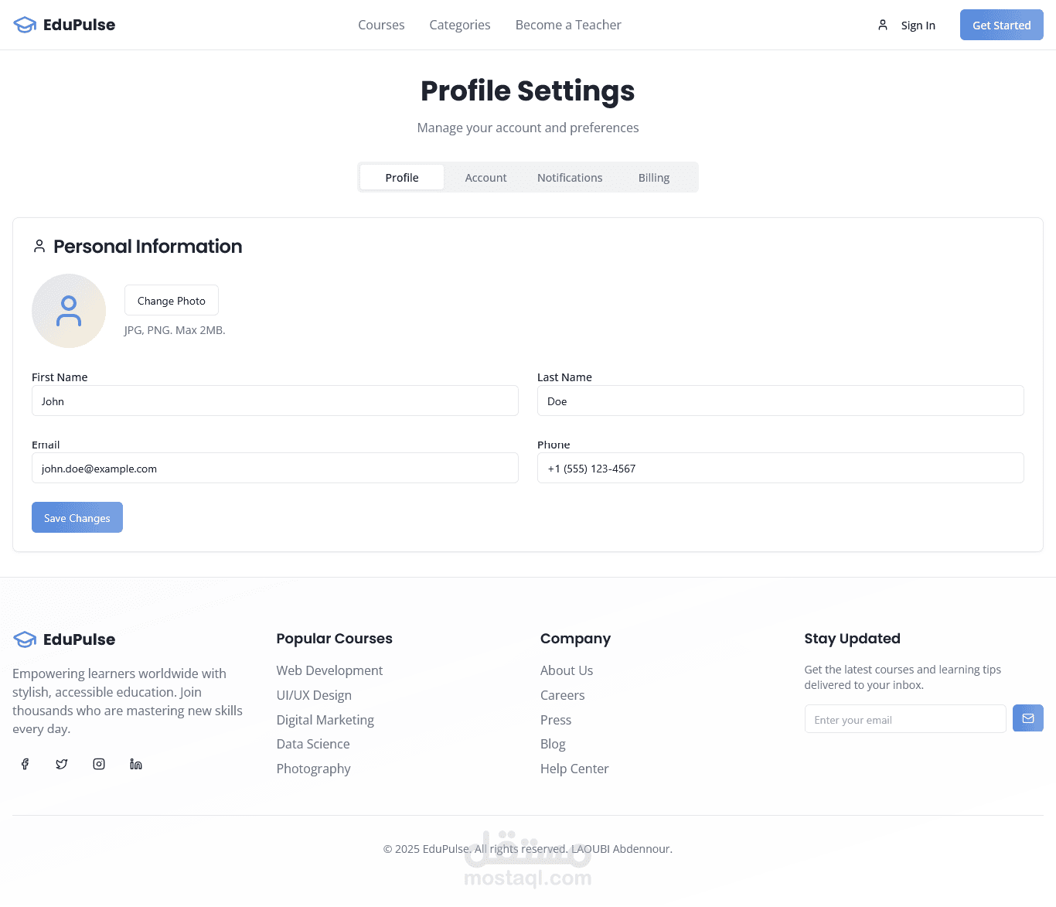Click the Phone number input field
Screen dimensions: 1056x907
click(x=780, y=469)
